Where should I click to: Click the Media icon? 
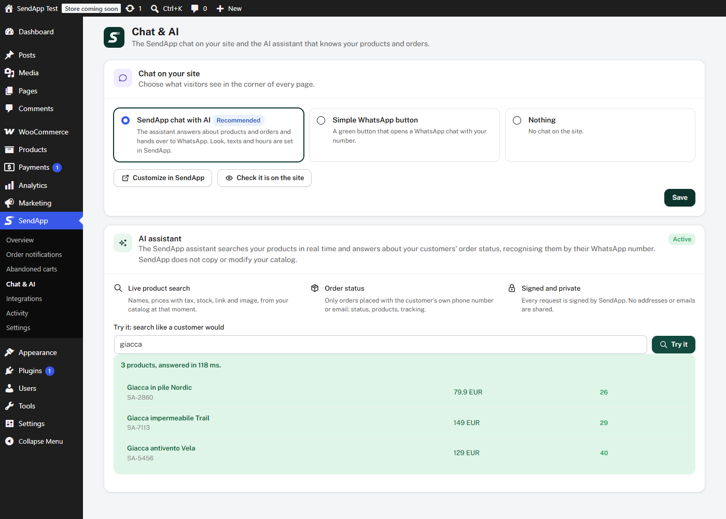(9, 73)
